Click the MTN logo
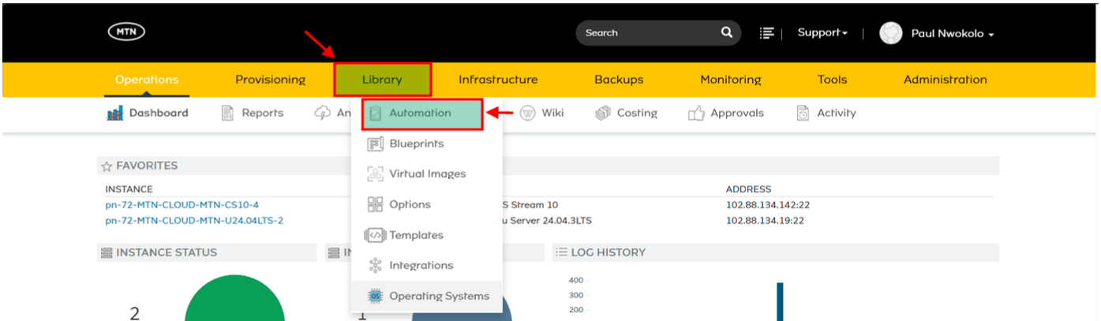 click(x=126, y=32)
